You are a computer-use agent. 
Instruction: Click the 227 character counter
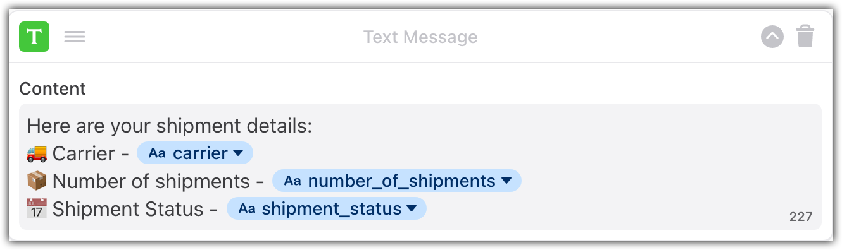(801, 217)
